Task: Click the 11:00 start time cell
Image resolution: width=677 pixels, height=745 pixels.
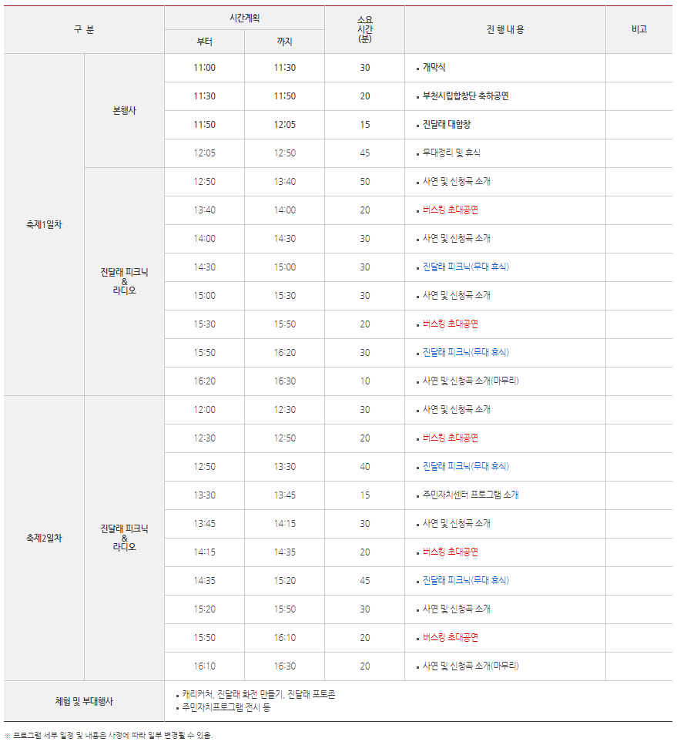Action: [x=203, y=68]
